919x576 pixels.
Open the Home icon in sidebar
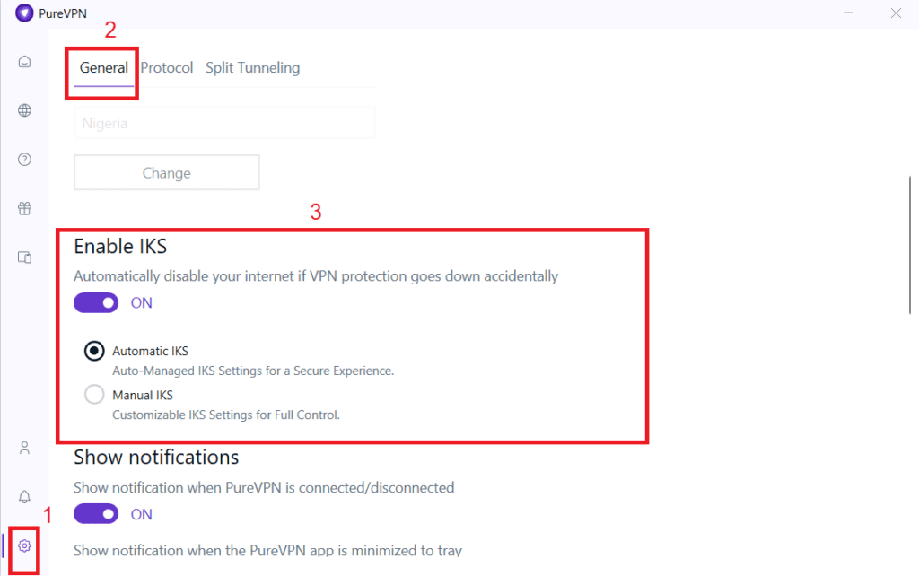click(x=24, y=62)
